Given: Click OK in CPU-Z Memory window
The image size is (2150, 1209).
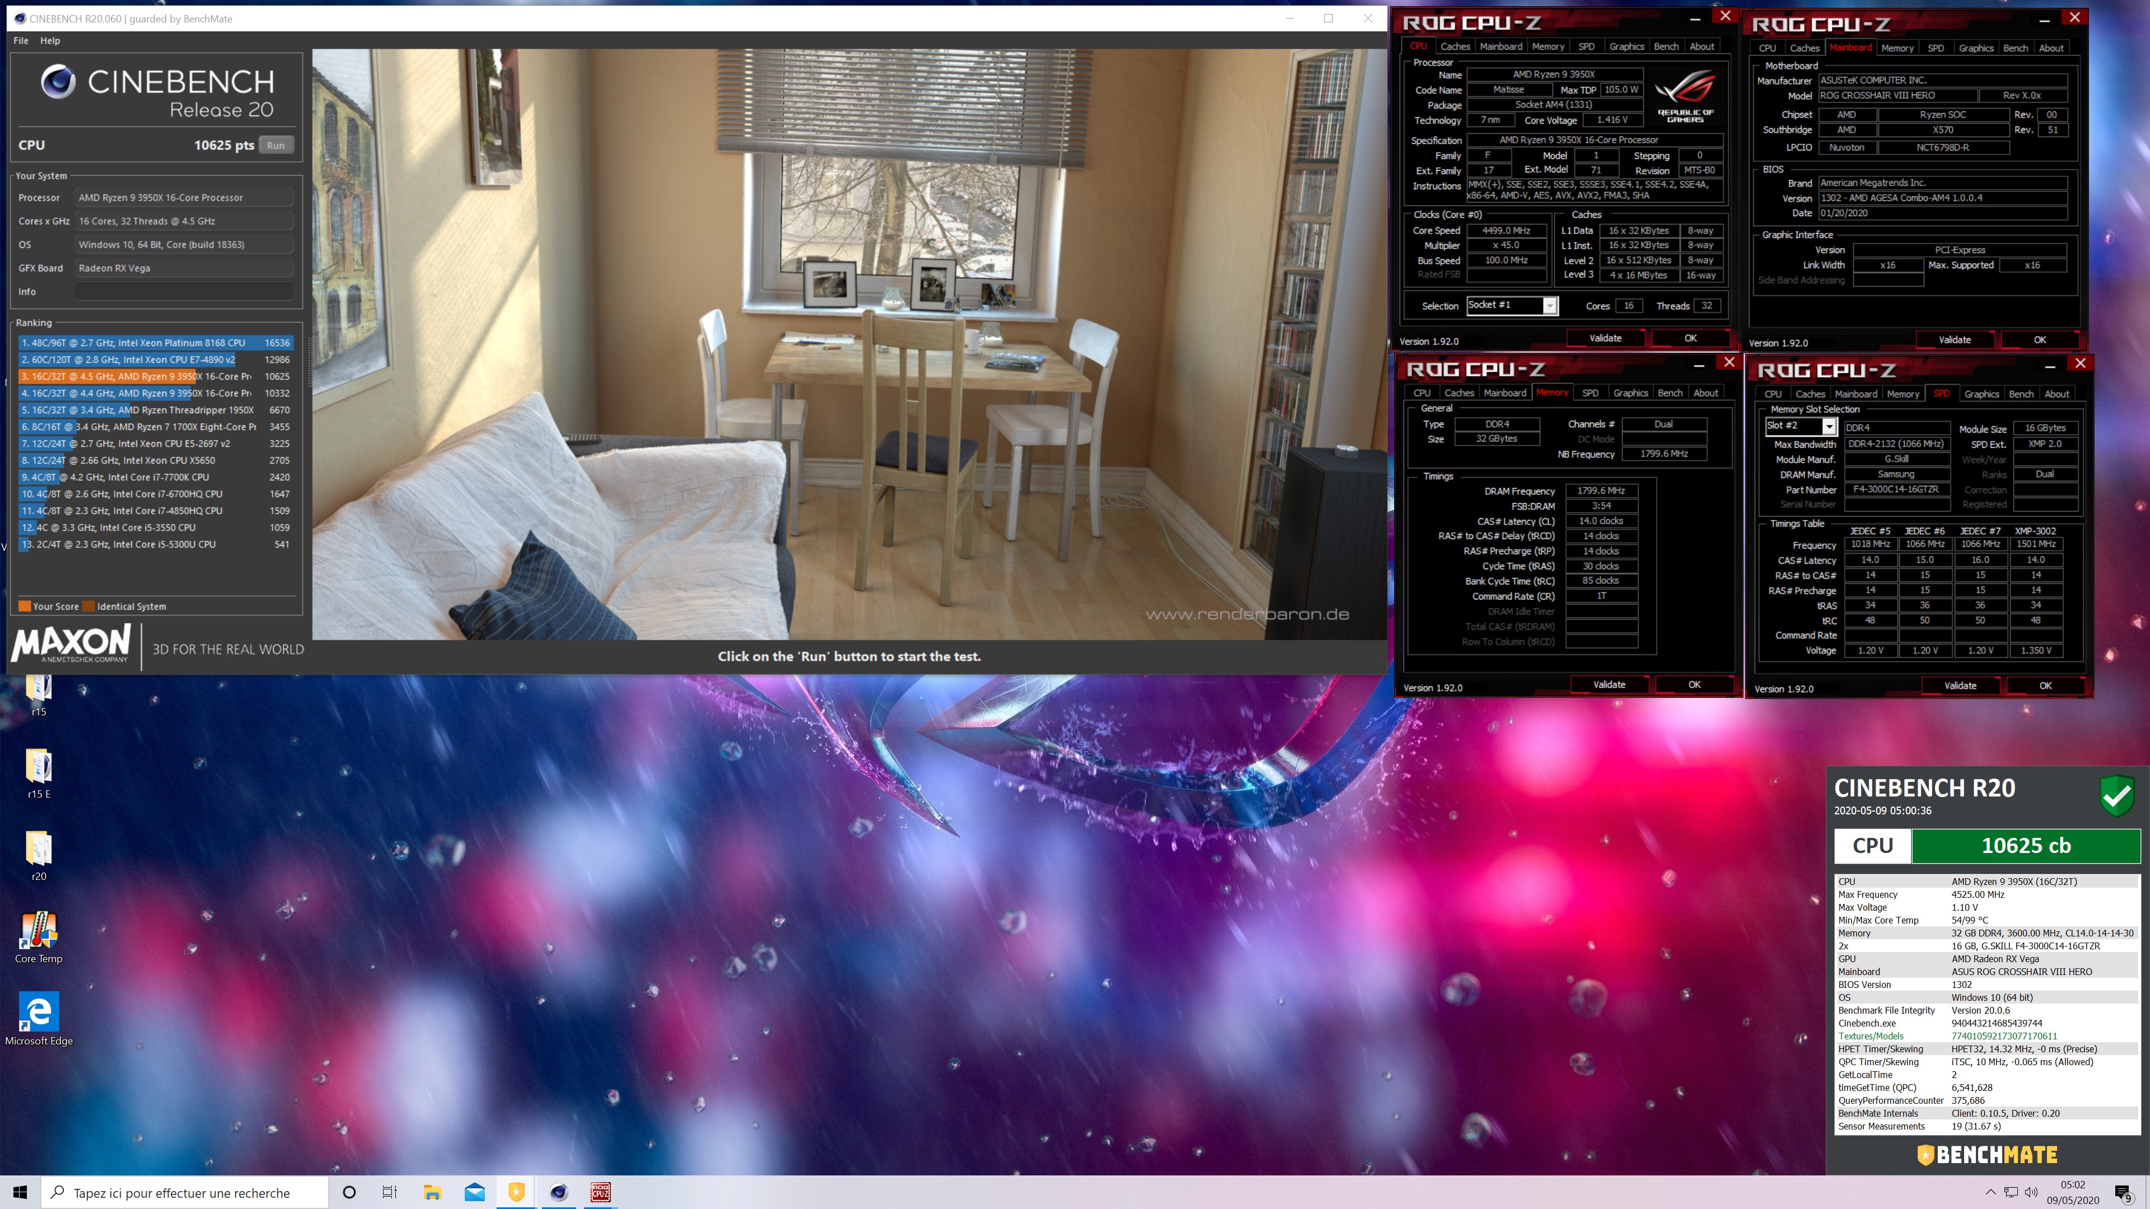Looking at the screenshot, I should pyautogui.click(x=1694, y=684).
